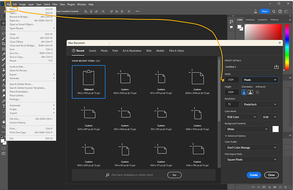Click the Close button in dialog

click(x=271, y=175)
